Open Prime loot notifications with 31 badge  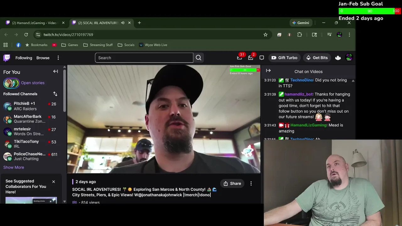click(x=240, y=57)
